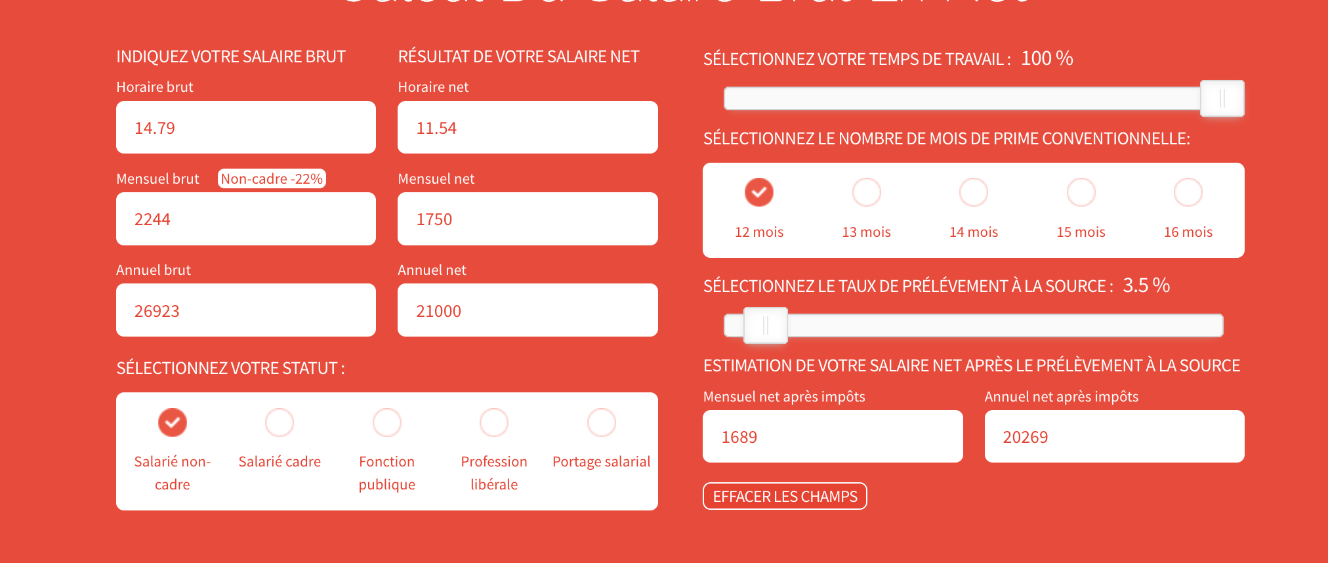Click the Annuel net field showing 21000
Viewport: 1328px width, 580px height.
(528, 310)
